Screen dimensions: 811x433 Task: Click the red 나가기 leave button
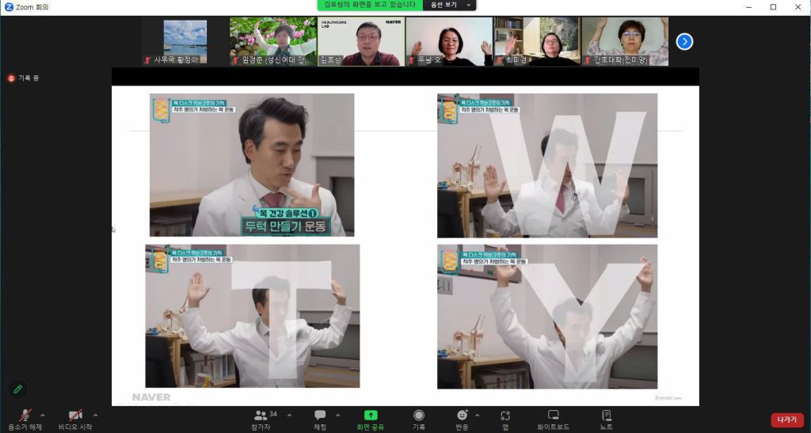pyautogui.click(x=786, y=420)
